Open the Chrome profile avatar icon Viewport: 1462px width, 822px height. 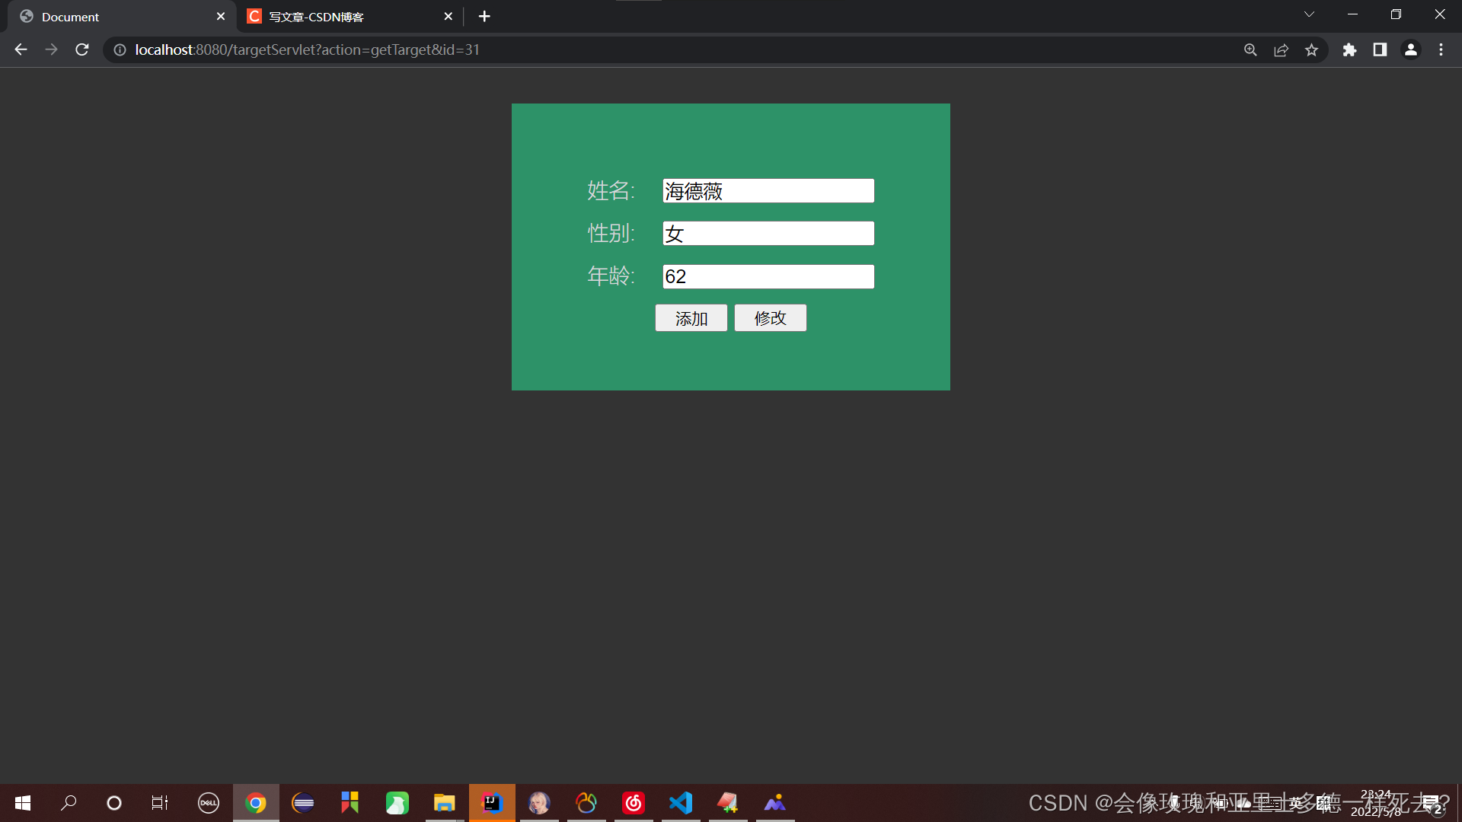pyautogui.click(x=1411, y=49)
